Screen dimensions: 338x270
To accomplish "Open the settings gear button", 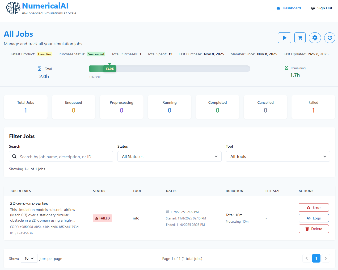I will pos(315,38).
